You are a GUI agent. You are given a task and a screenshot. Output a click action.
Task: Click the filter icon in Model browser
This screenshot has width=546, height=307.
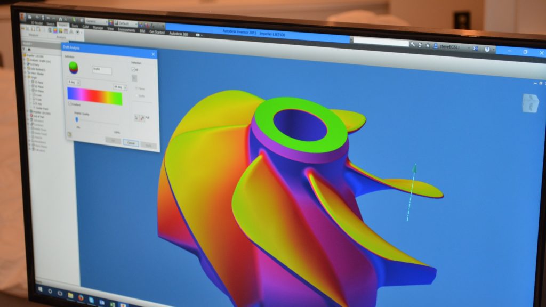pos(23,50)
